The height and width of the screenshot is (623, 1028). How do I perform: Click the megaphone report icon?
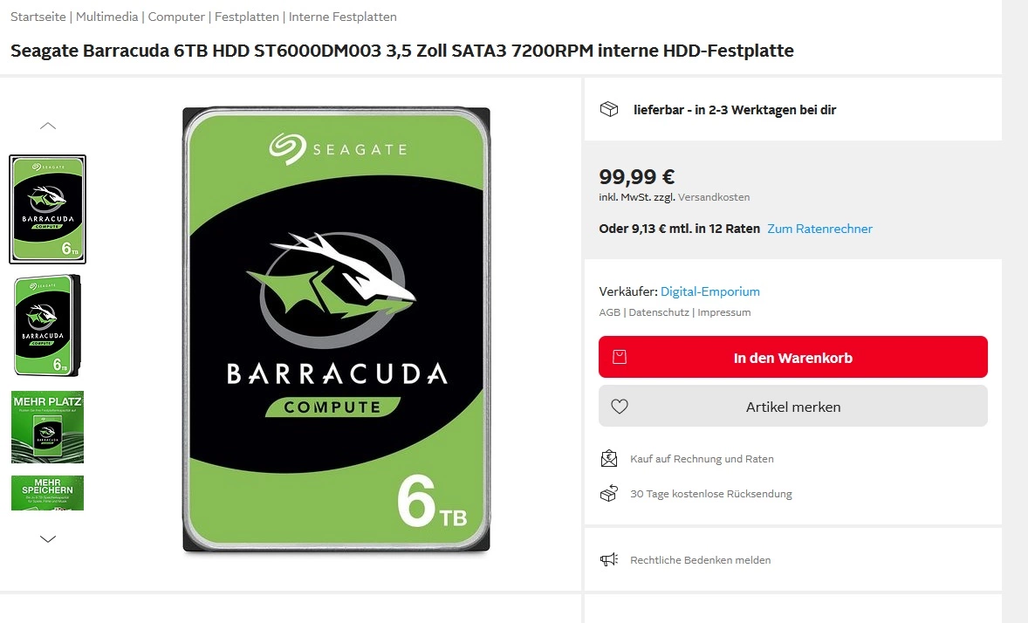point(609,559)
